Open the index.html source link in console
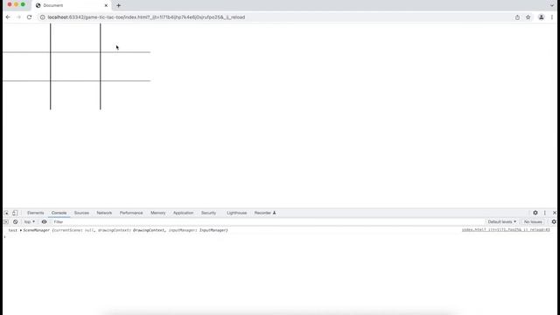 click(506, 230)
